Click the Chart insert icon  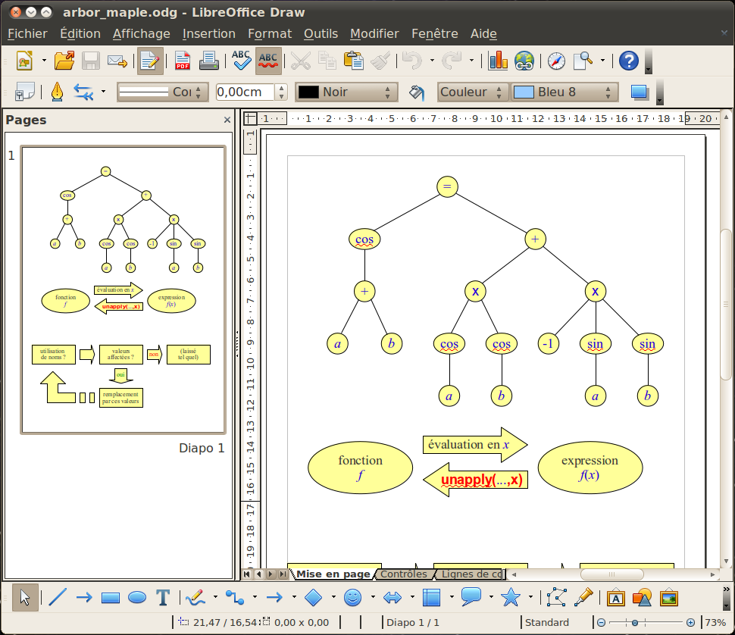click(x=498, y=61)
